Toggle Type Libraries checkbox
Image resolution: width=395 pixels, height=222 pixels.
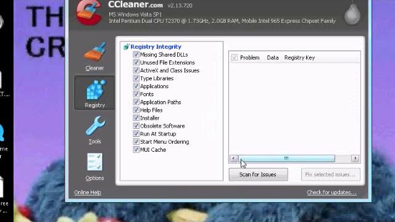(x=136, y=78)
